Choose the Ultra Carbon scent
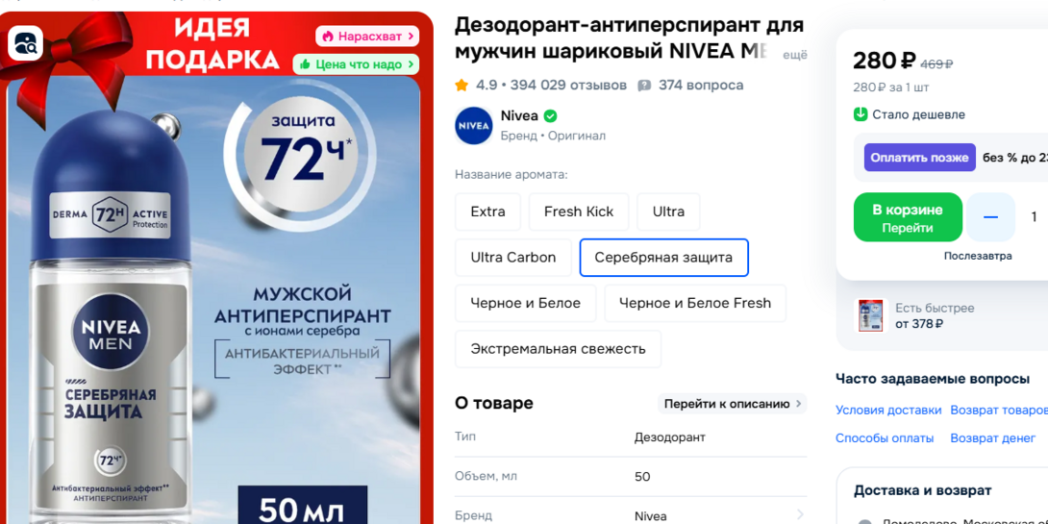The height and width of the screenshot is (524, 1048). [x=513, y=258]
